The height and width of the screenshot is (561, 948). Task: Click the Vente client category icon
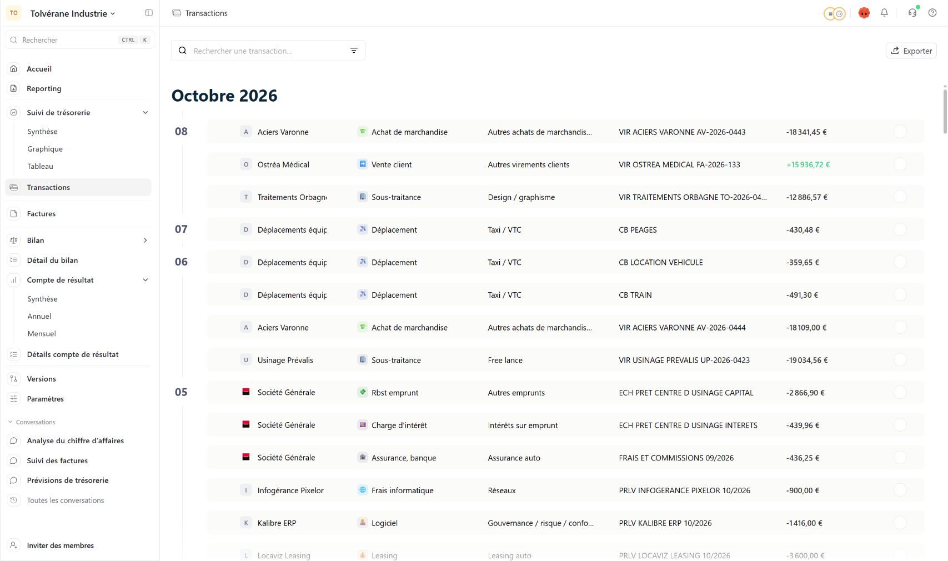pyautogui.click(x=363, y=164)
